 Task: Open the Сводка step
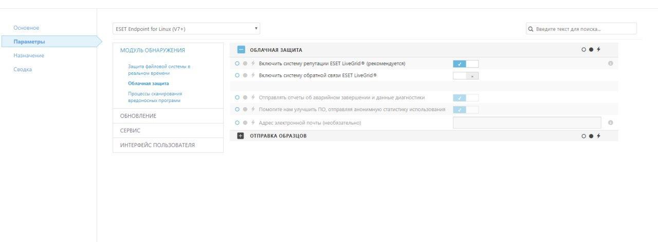[23, 69]
